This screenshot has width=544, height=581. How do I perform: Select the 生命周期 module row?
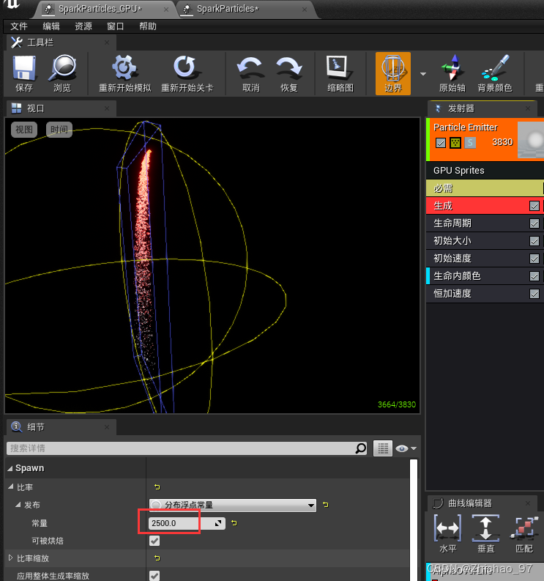pyautogui.click(x=485, y=223)
